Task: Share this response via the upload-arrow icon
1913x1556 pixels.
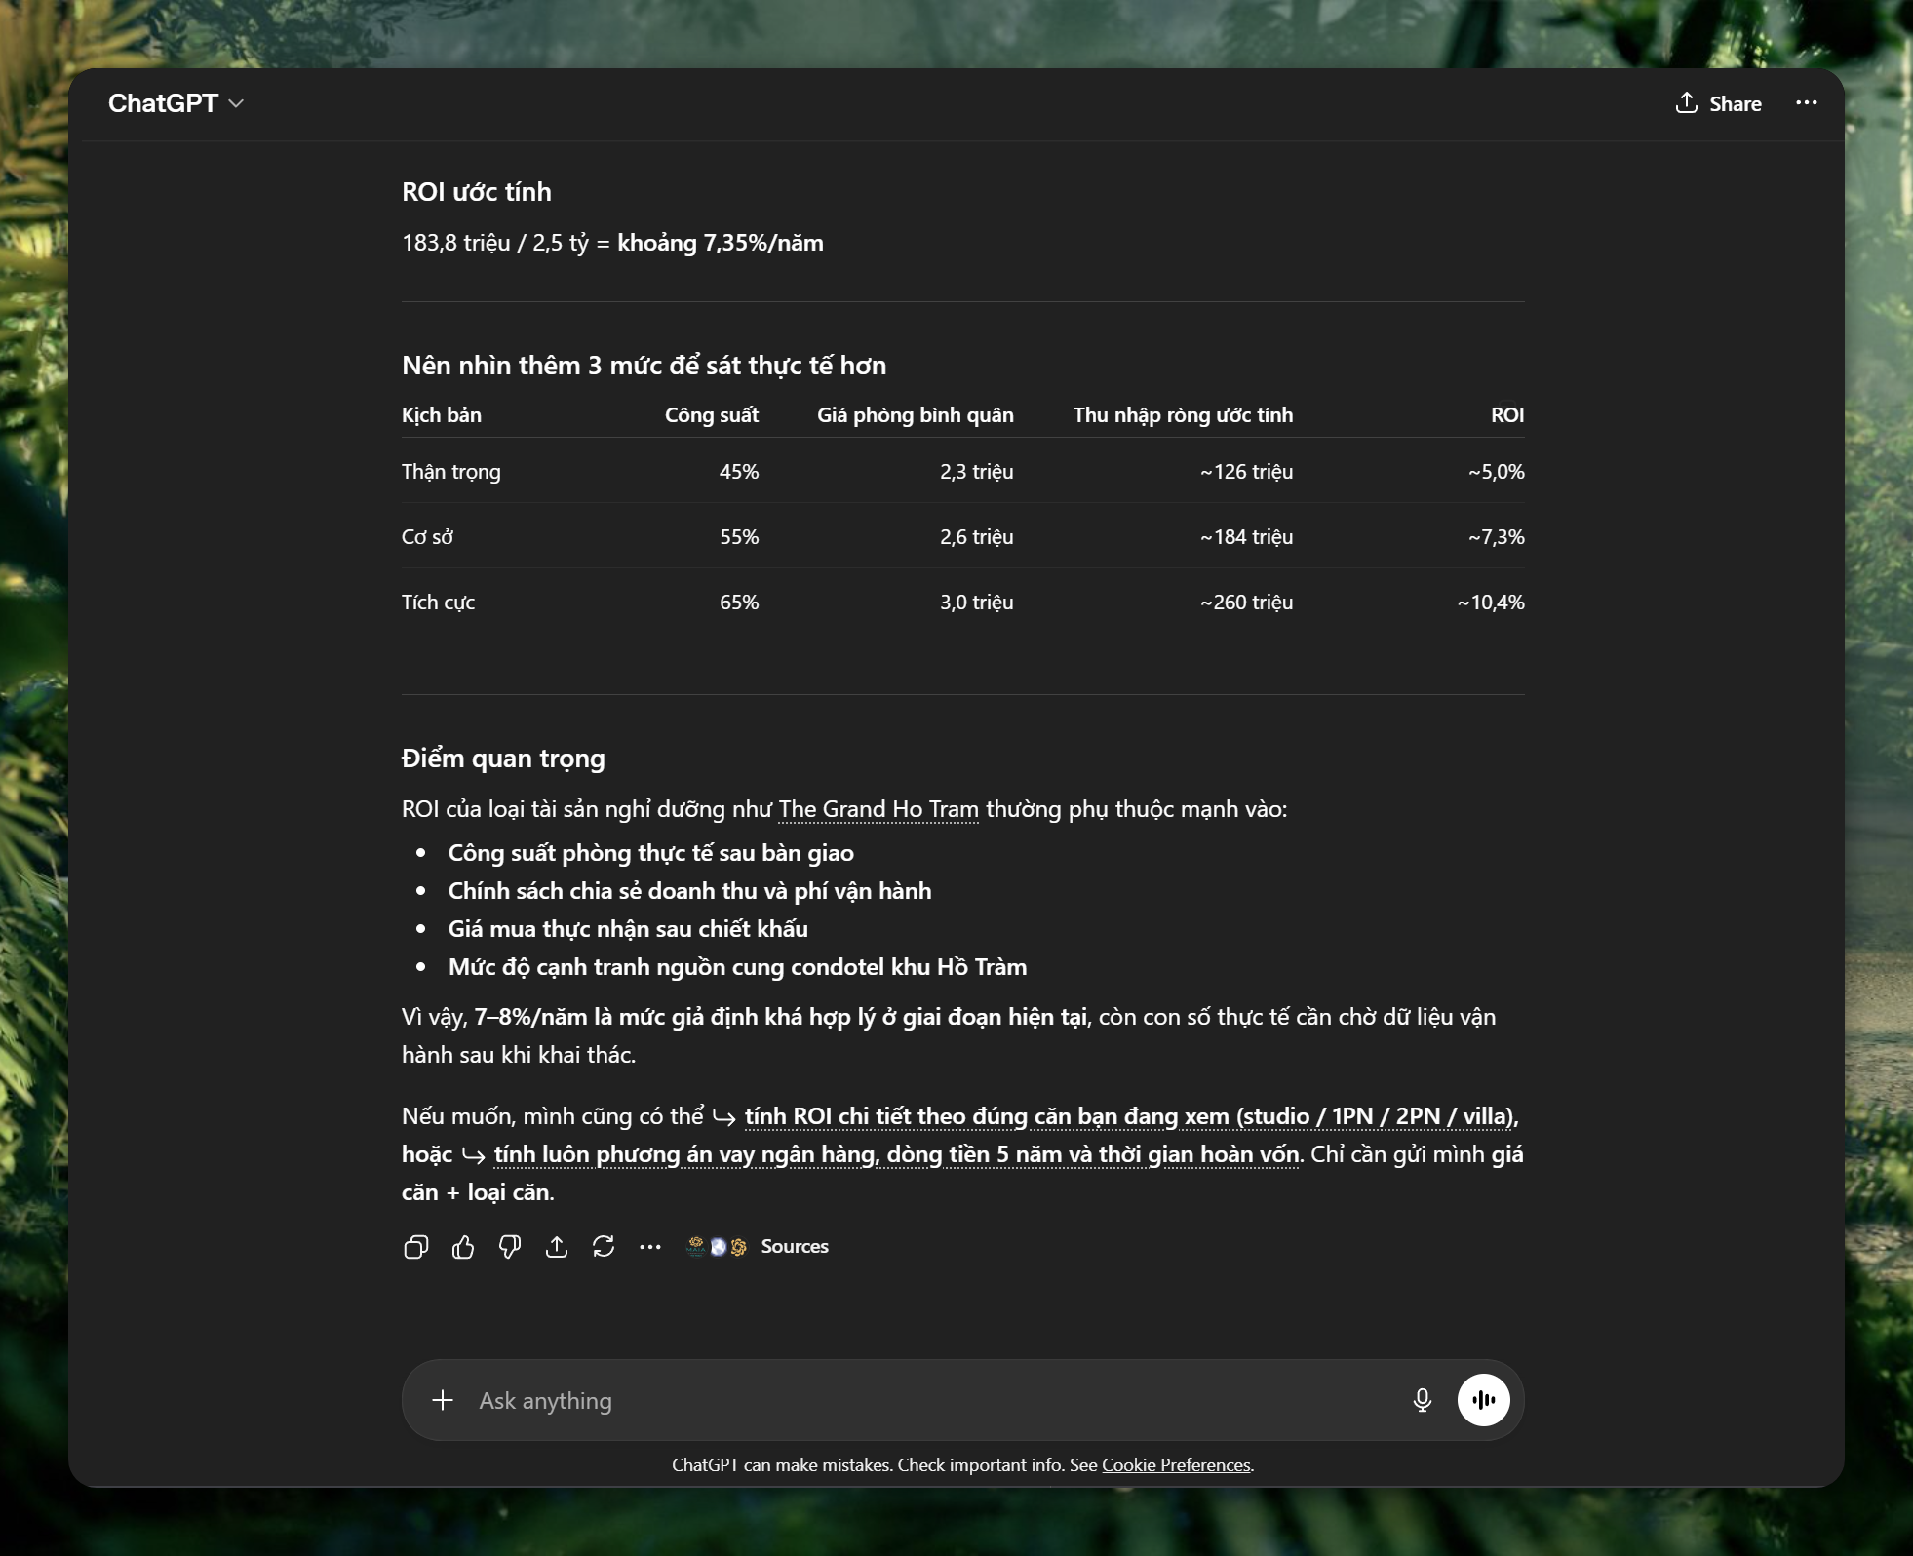Action: click(x=557, y=1247)
